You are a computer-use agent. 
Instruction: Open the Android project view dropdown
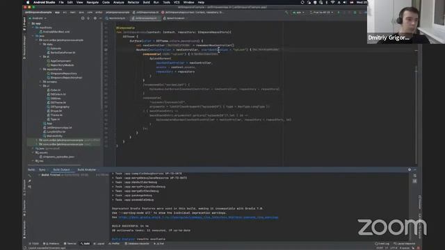point(38,18)
